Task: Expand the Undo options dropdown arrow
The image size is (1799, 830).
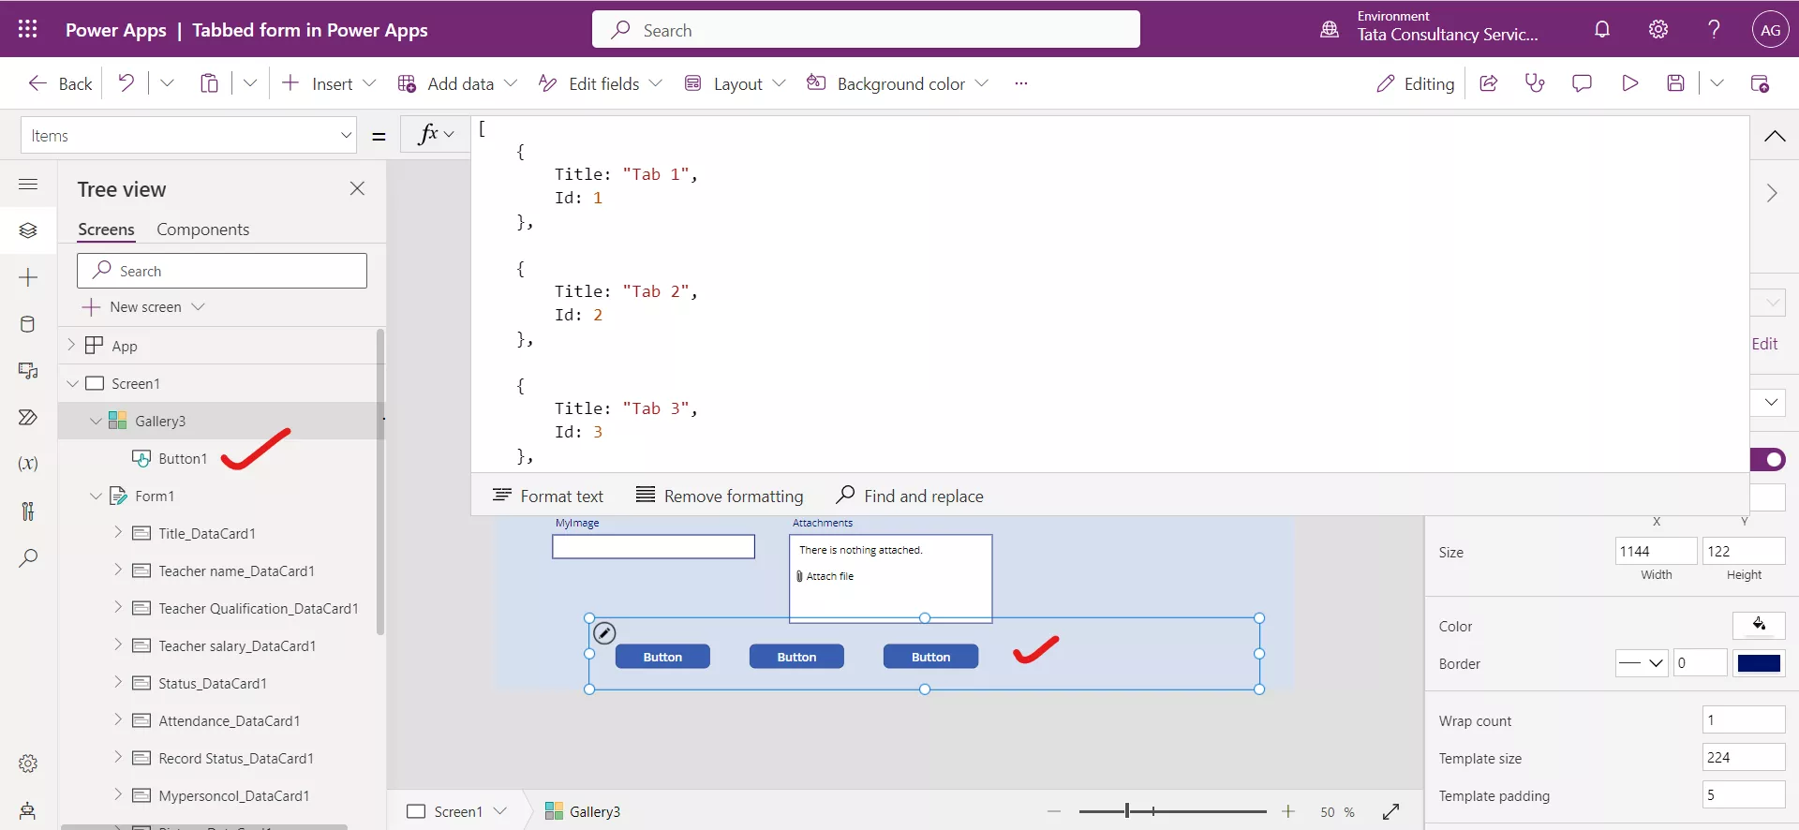Action: click(167, 83)
